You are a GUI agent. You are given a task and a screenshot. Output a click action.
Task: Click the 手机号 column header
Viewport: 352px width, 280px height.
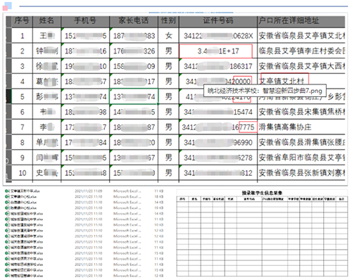[x=85, y=21]
